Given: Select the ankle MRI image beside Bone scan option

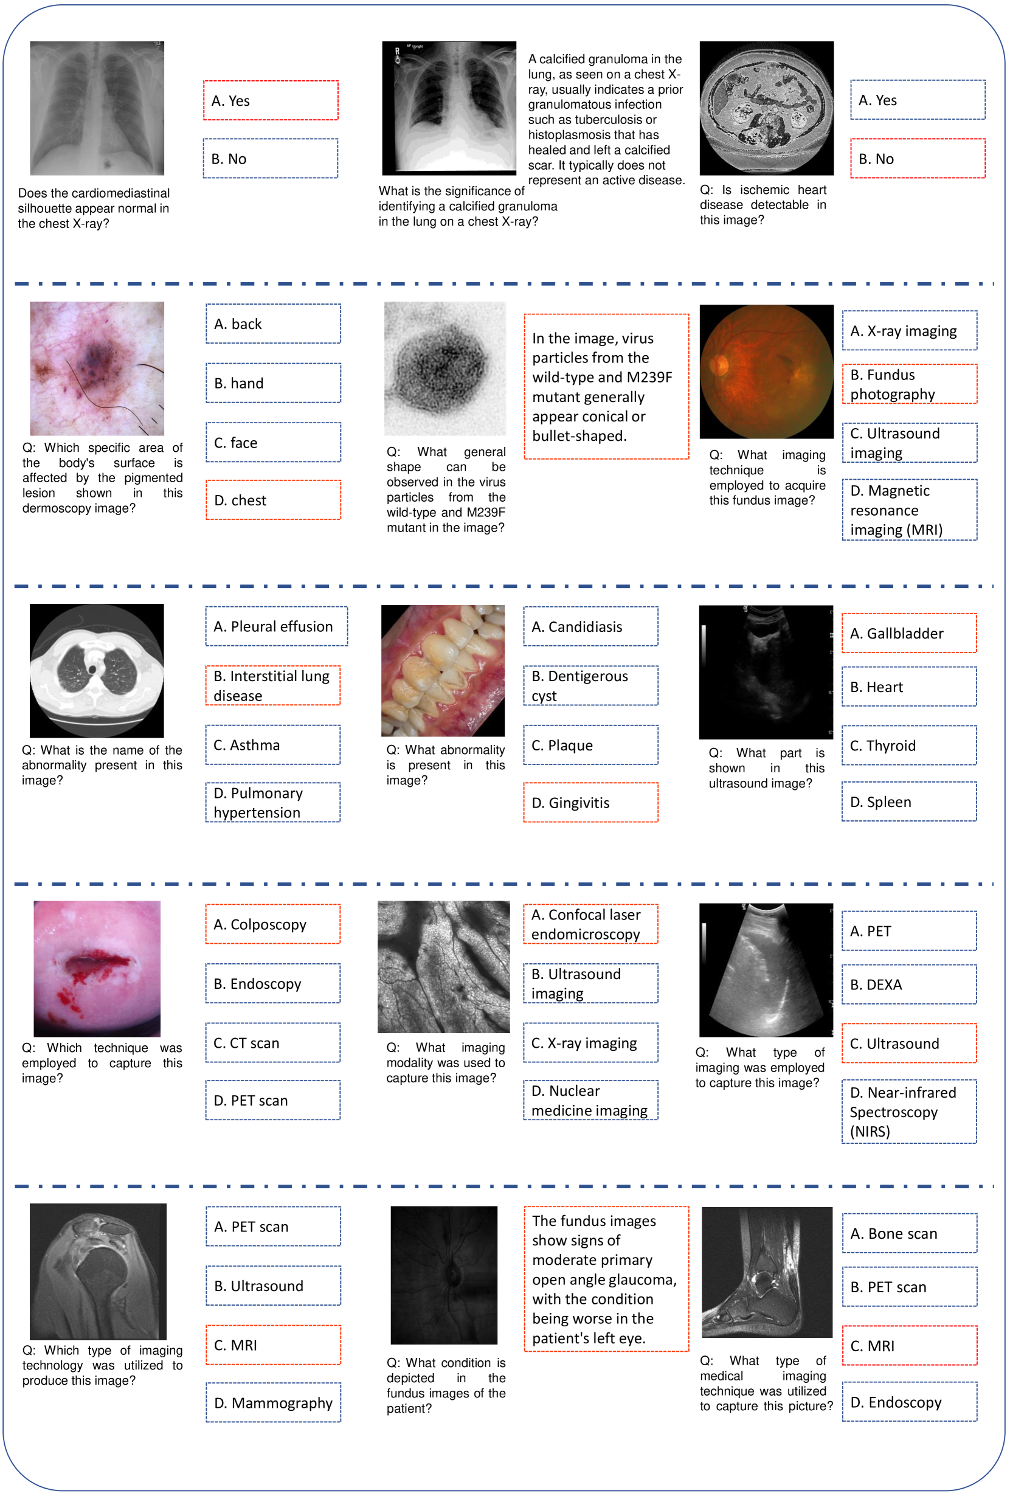Looking at the screenshot, I should point(767,1272).
